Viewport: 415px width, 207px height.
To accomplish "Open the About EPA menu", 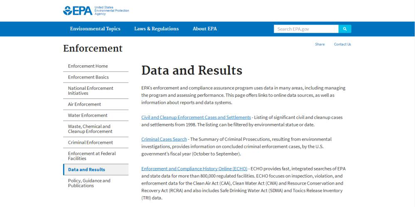I will pyautogui.click(x=204, y=29).
